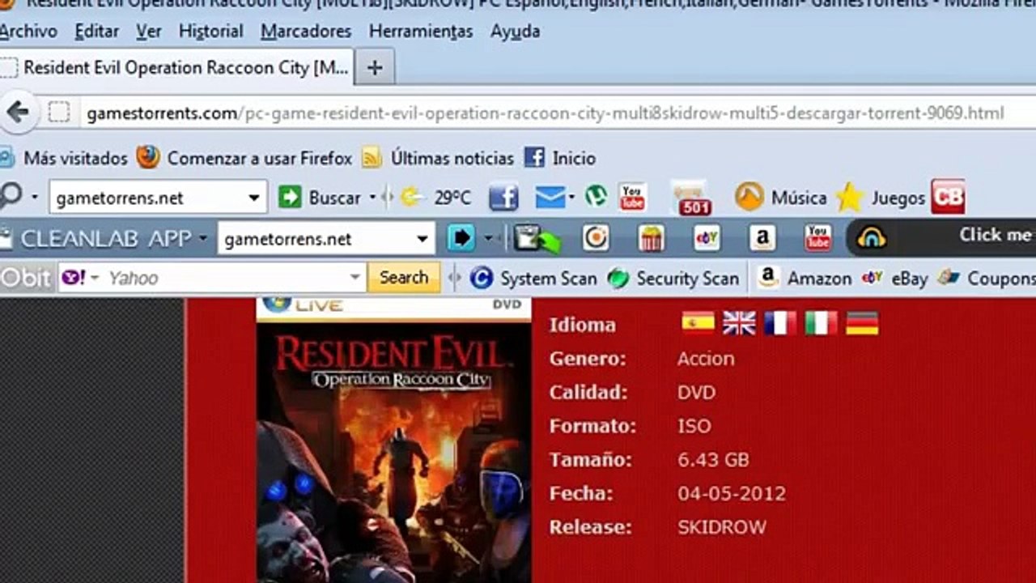Click the Italian flag language icon
1036x583 pixels.
821,323
